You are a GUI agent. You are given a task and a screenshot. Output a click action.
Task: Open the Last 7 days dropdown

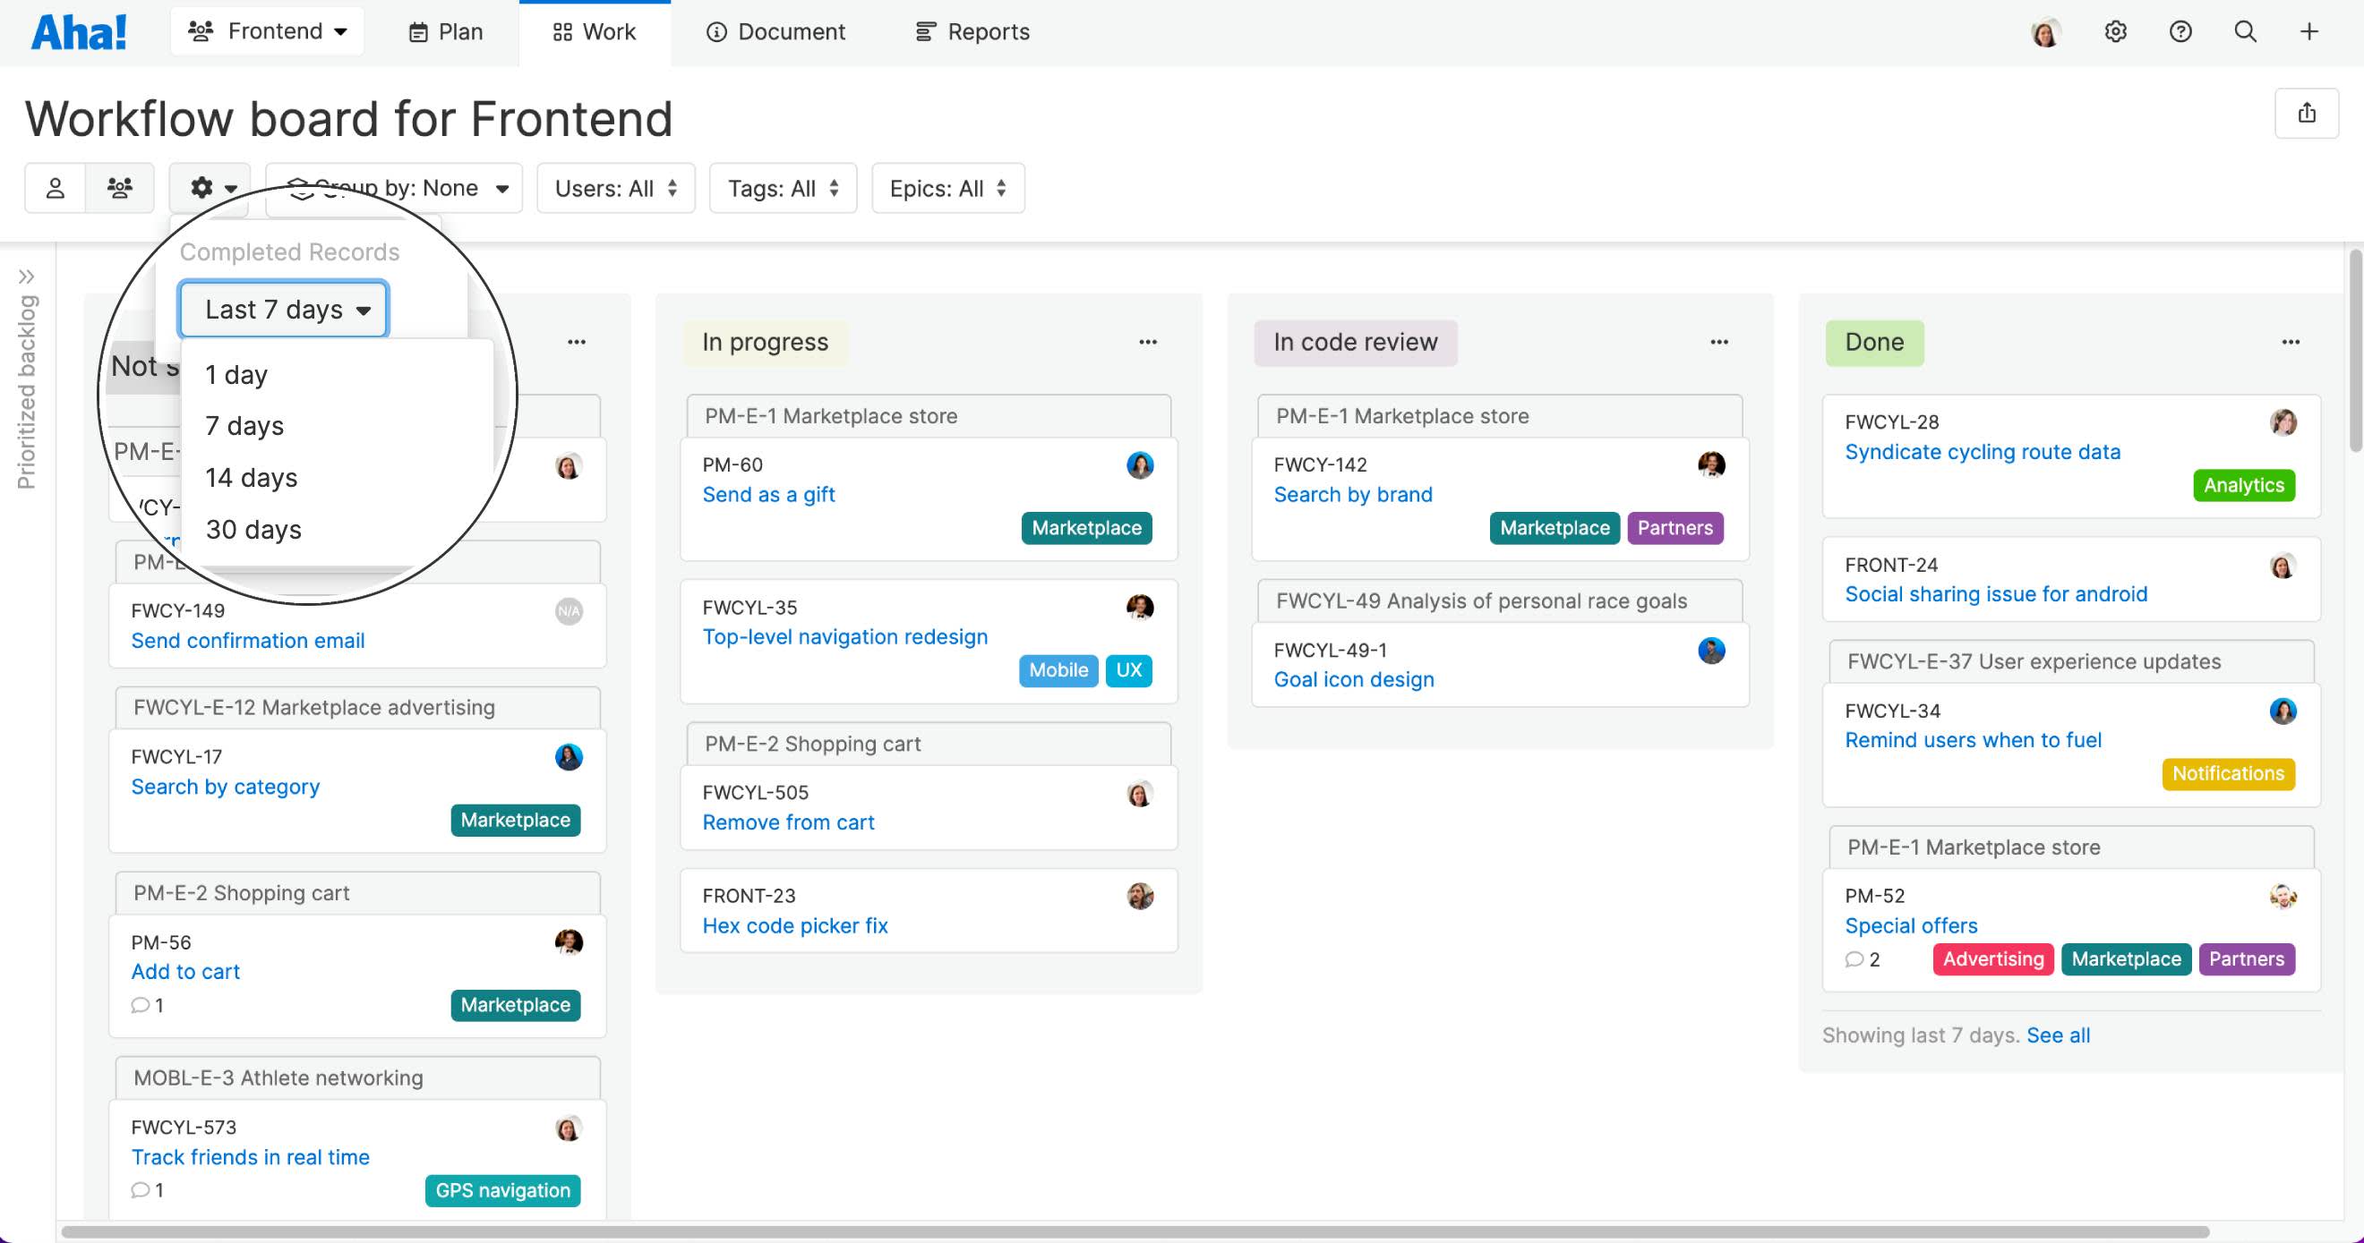[284, 309]
